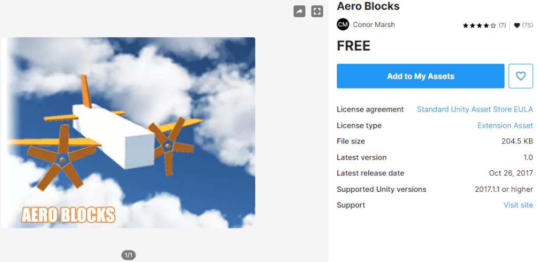Open the Extension Asset license type link

coord(505,126)
